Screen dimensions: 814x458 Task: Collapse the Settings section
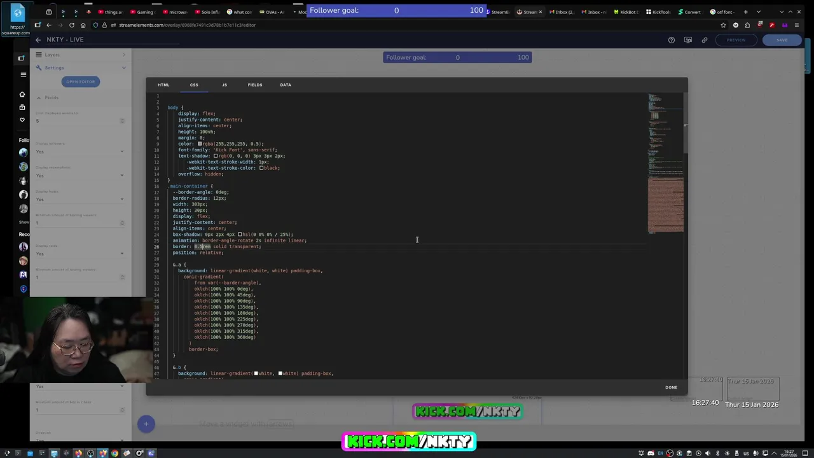coord(80,67)
